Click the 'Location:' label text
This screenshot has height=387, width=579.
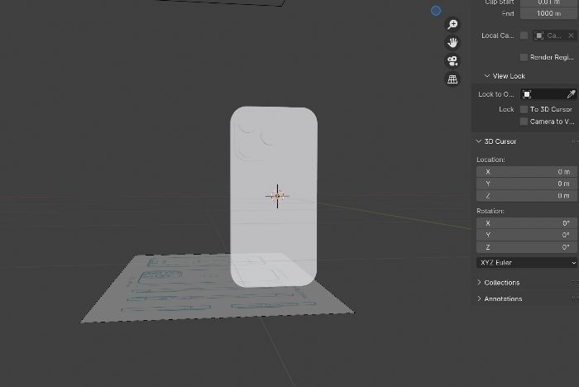click(490, 160)
